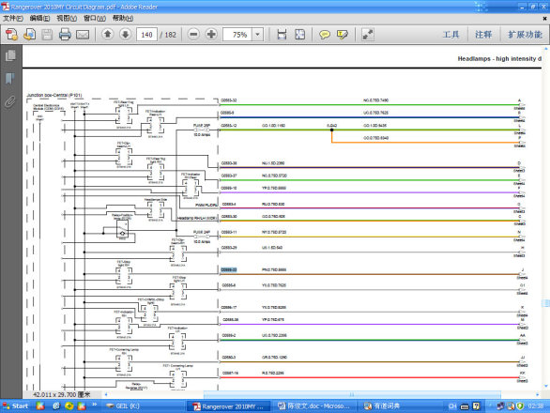Click the scroll-down arrow of vertical scrollbar
550x413 pixels.
click(x=546, y=386)
